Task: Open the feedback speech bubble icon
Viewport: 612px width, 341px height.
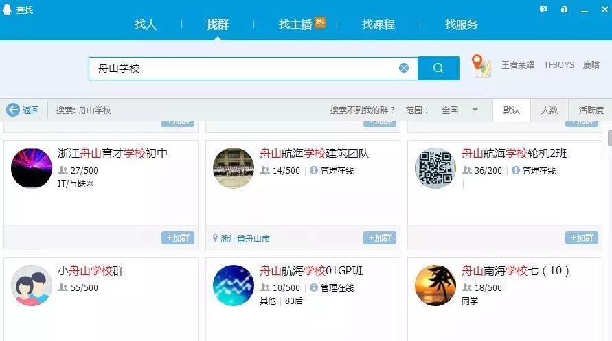Action: click(543, 10)
